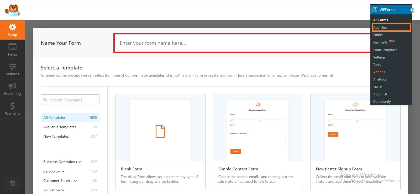Screen dimensions: 420x194
Task: Open Analytics menu item
Action: (380, 79)
